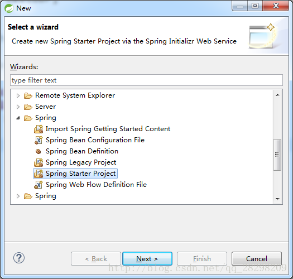Image resolution: width=293 pixels, height=279 pixels.
Task: Click the Cancel button
Action: coord(257,258)
